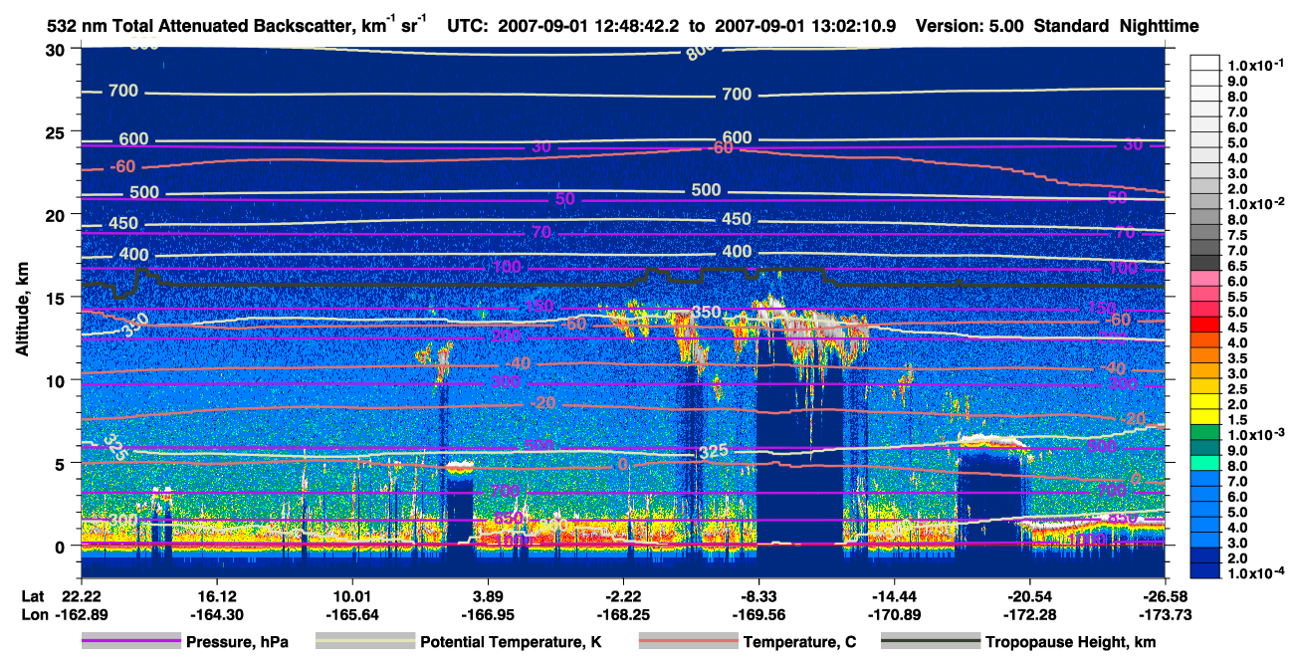This screenshot has width=1294, height=664.
Task: Click longitude value -170.89
Action: (894, 614)
